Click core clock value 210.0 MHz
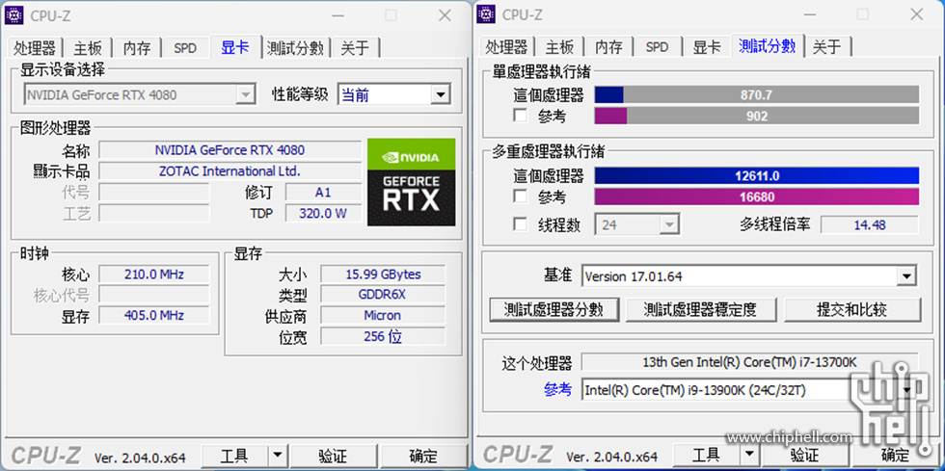Screen dimensions: 945x471 tap(153, 275)
